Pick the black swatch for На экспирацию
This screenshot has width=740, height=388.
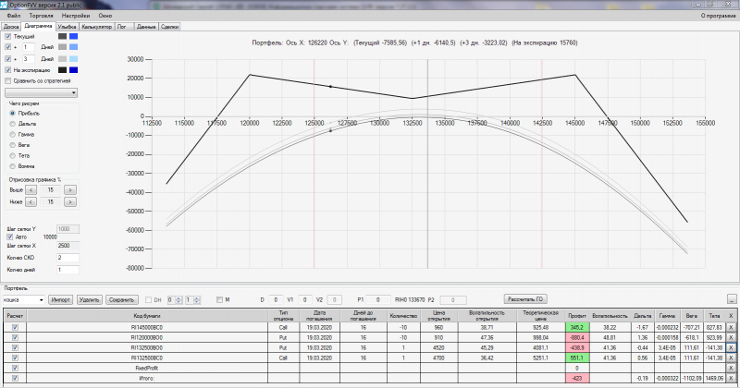62,70
